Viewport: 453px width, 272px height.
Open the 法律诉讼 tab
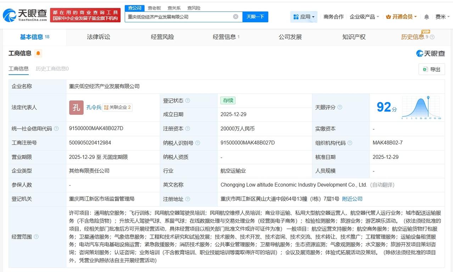click(x=98, y=37)
